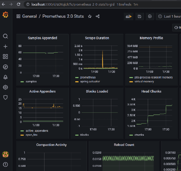Click the yellow open_fds color swatch
Screen dimensions: 181x171
pyautogui.click(x=22, y=135)
